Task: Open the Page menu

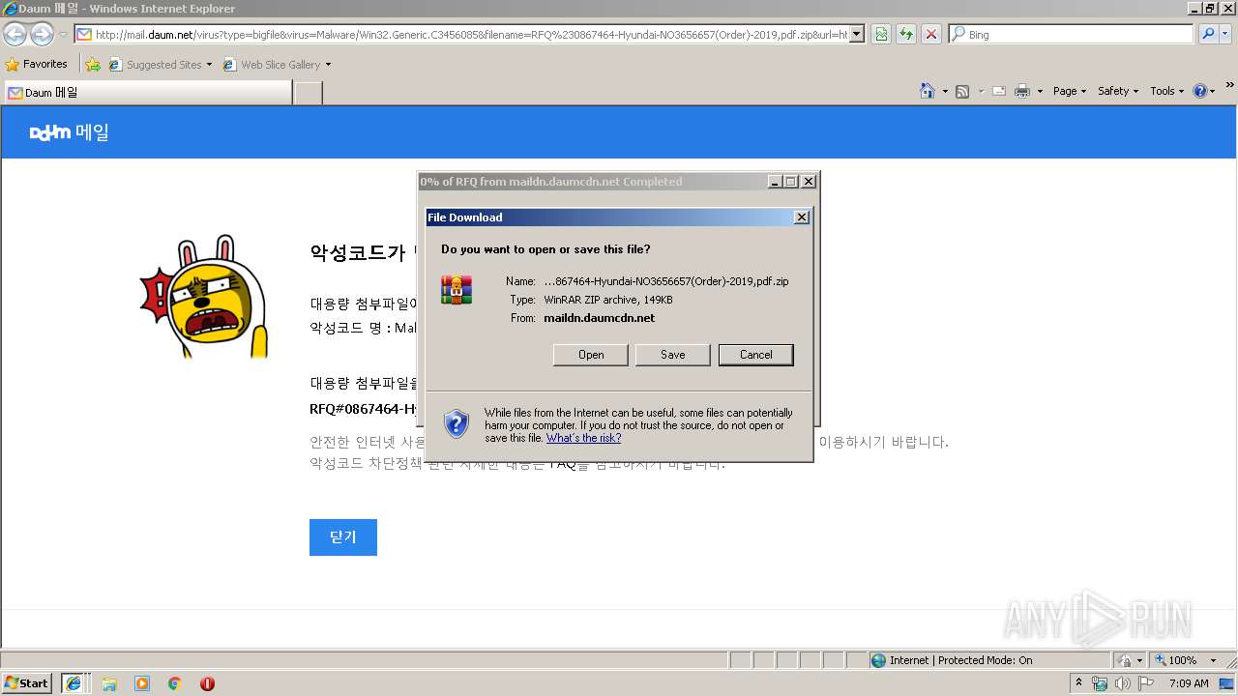Action: [1069, 91]
